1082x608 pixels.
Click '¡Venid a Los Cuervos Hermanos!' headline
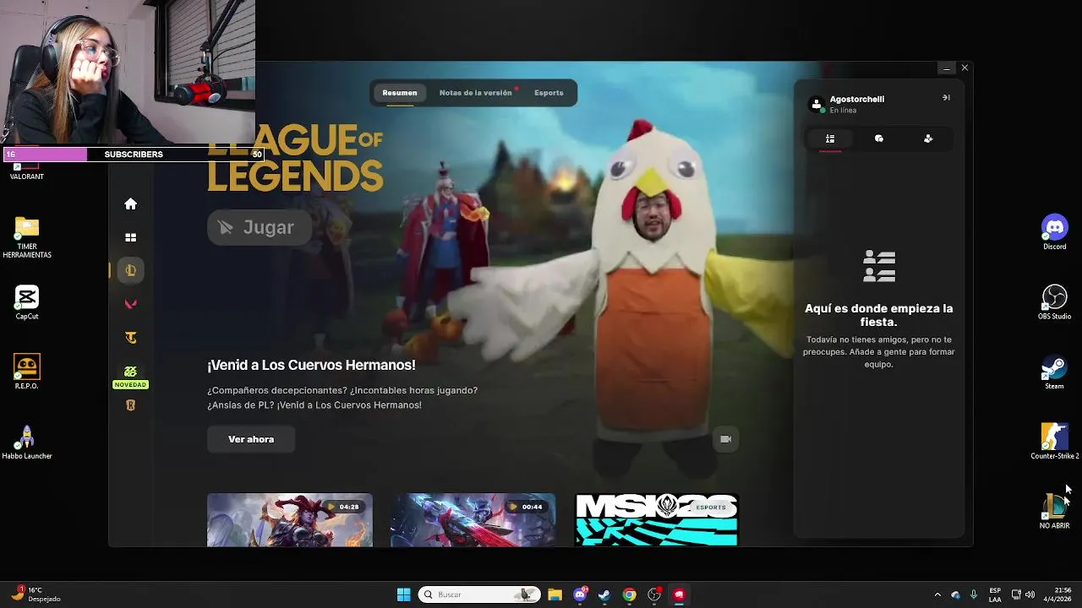(x=311, y=365)
